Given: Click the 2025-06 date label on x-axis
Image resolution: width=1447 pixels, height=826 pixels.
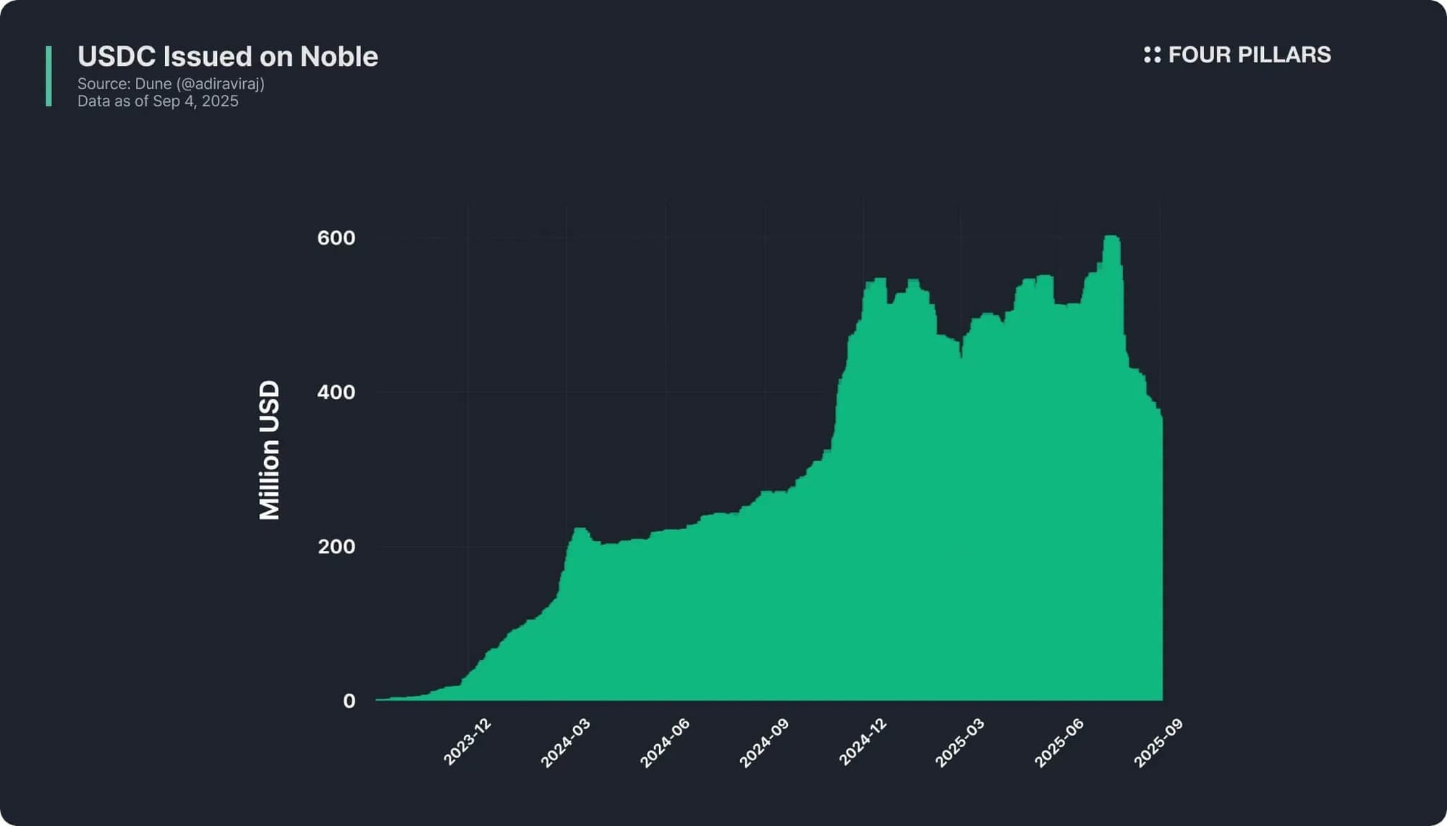Looking at the screenshot, I should [1059, 743].
